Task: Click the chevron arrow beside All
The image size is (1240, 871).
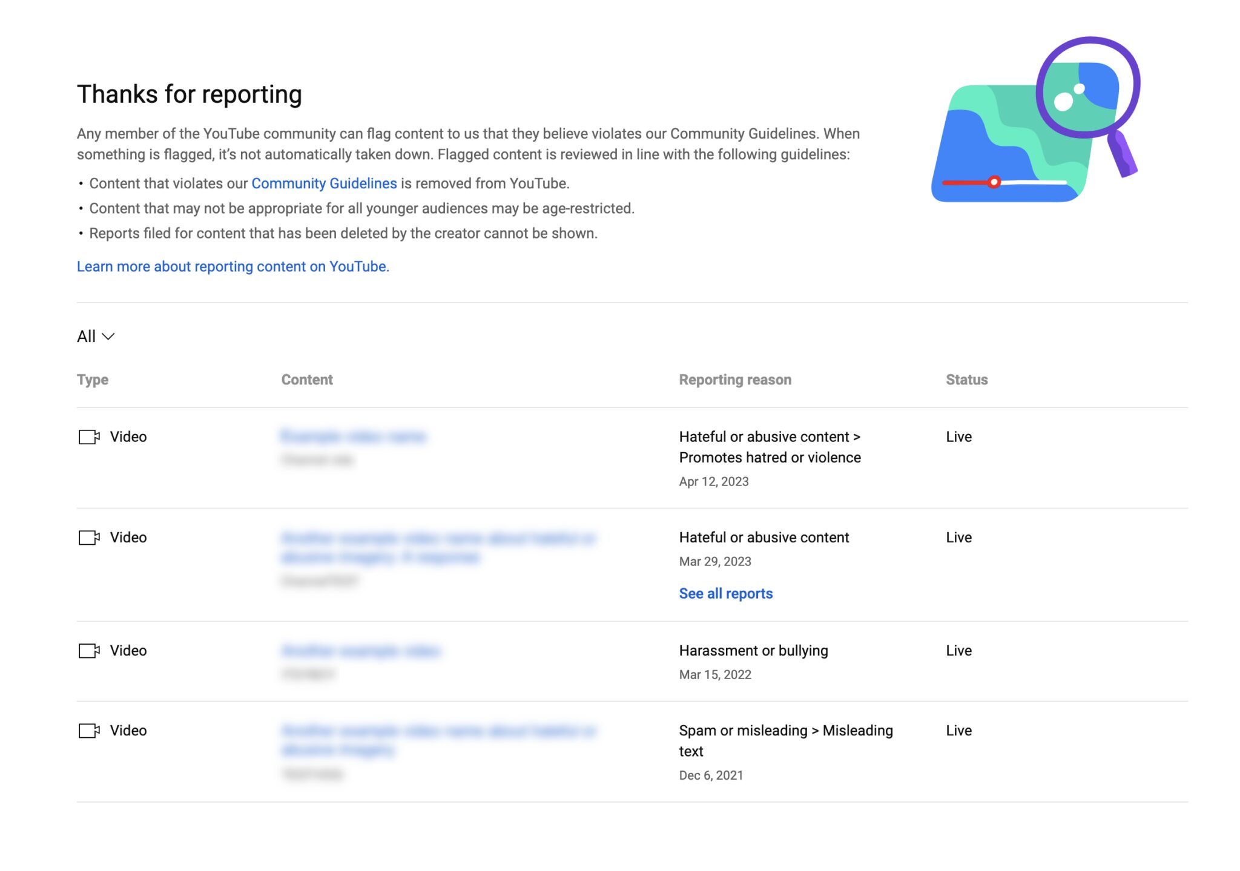Action: (x=108, y=337)
